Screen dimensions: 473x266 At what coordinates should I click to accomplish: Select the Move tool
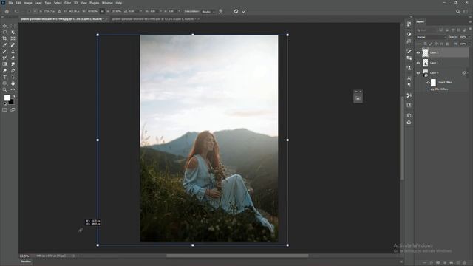(4, 26)
